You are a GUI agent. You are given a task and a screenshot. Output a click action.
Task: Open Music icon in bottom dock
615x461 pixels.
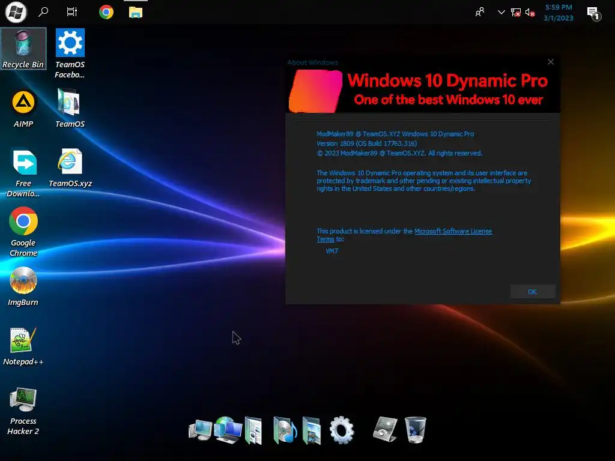[x=285, y=430]
